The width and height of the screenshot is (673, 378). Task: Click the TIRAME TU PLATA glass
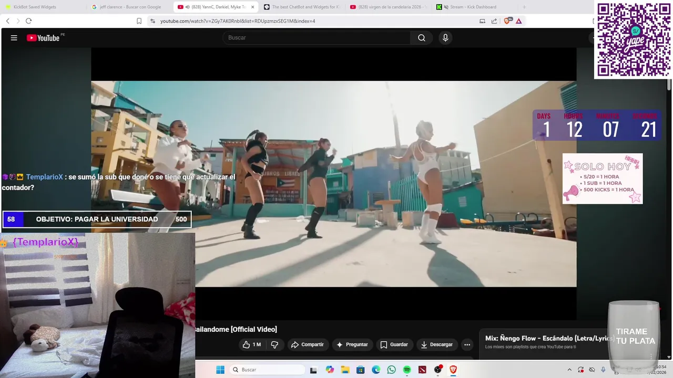coord(634,336)
